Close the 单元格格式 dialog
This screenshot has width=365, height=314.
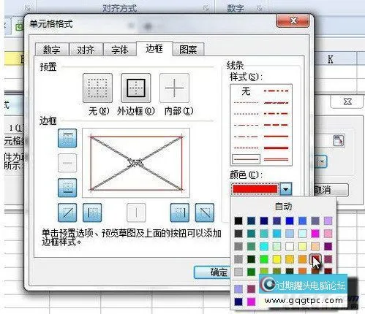point(293,20)
